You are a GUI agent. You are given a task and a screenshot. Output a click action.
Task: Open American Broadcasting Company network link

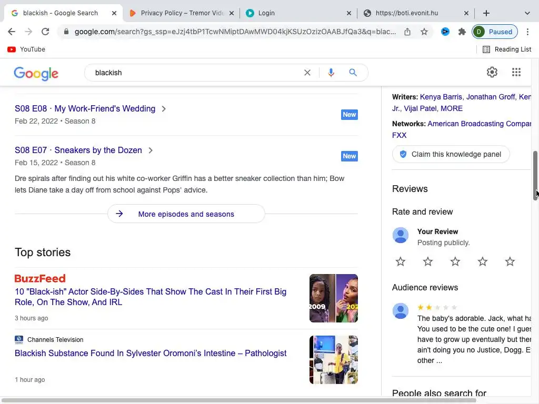tap(479, 124)
